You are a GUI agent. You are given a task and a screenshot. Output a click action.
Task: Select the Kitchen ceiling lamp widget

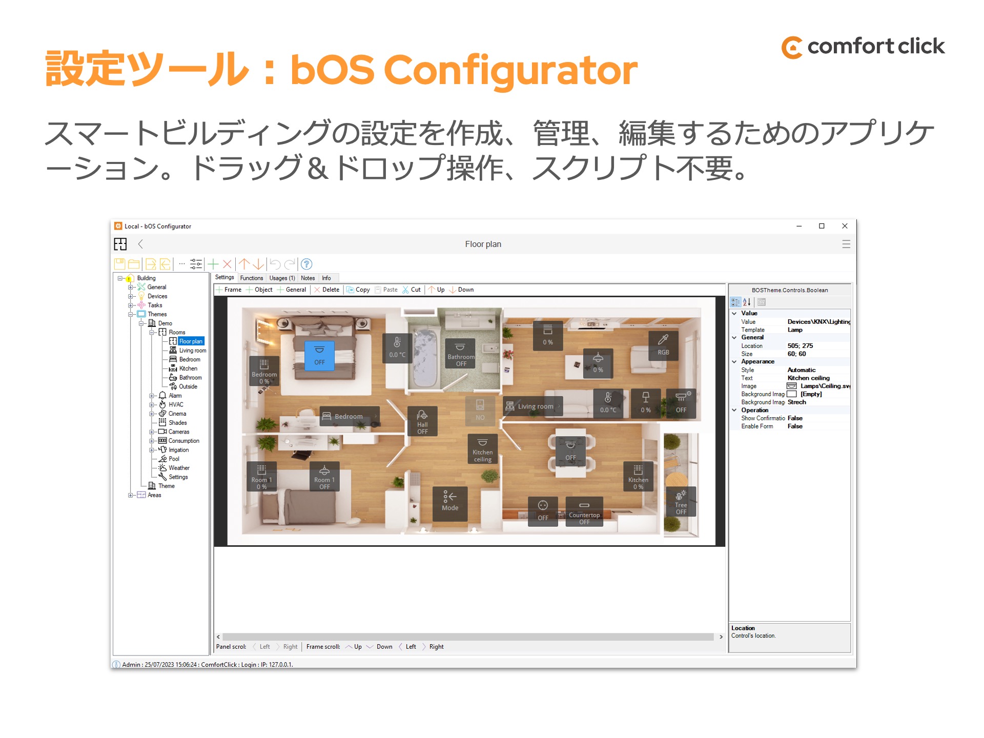(482, 449)
